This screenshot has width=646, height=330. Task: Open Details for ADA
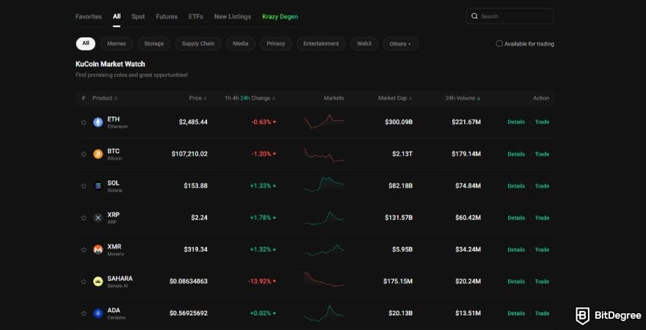click(516, 314)
